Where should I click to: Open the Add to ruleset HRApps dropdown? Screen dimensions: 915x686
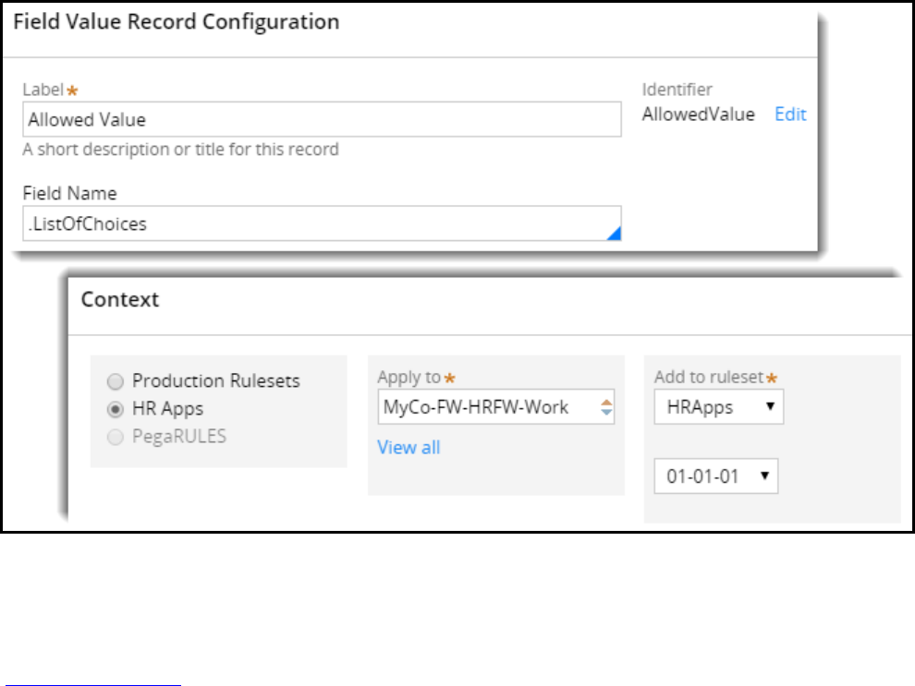718,407
